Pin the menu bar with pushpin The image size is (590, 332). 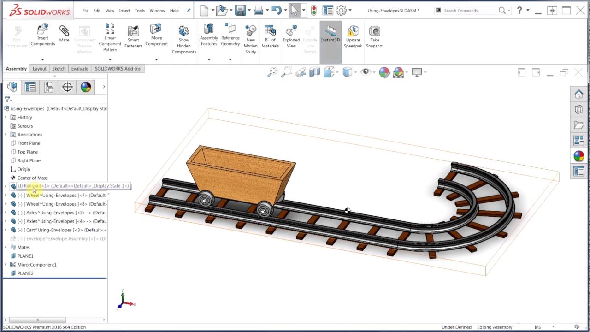click(x=189, y=10)
